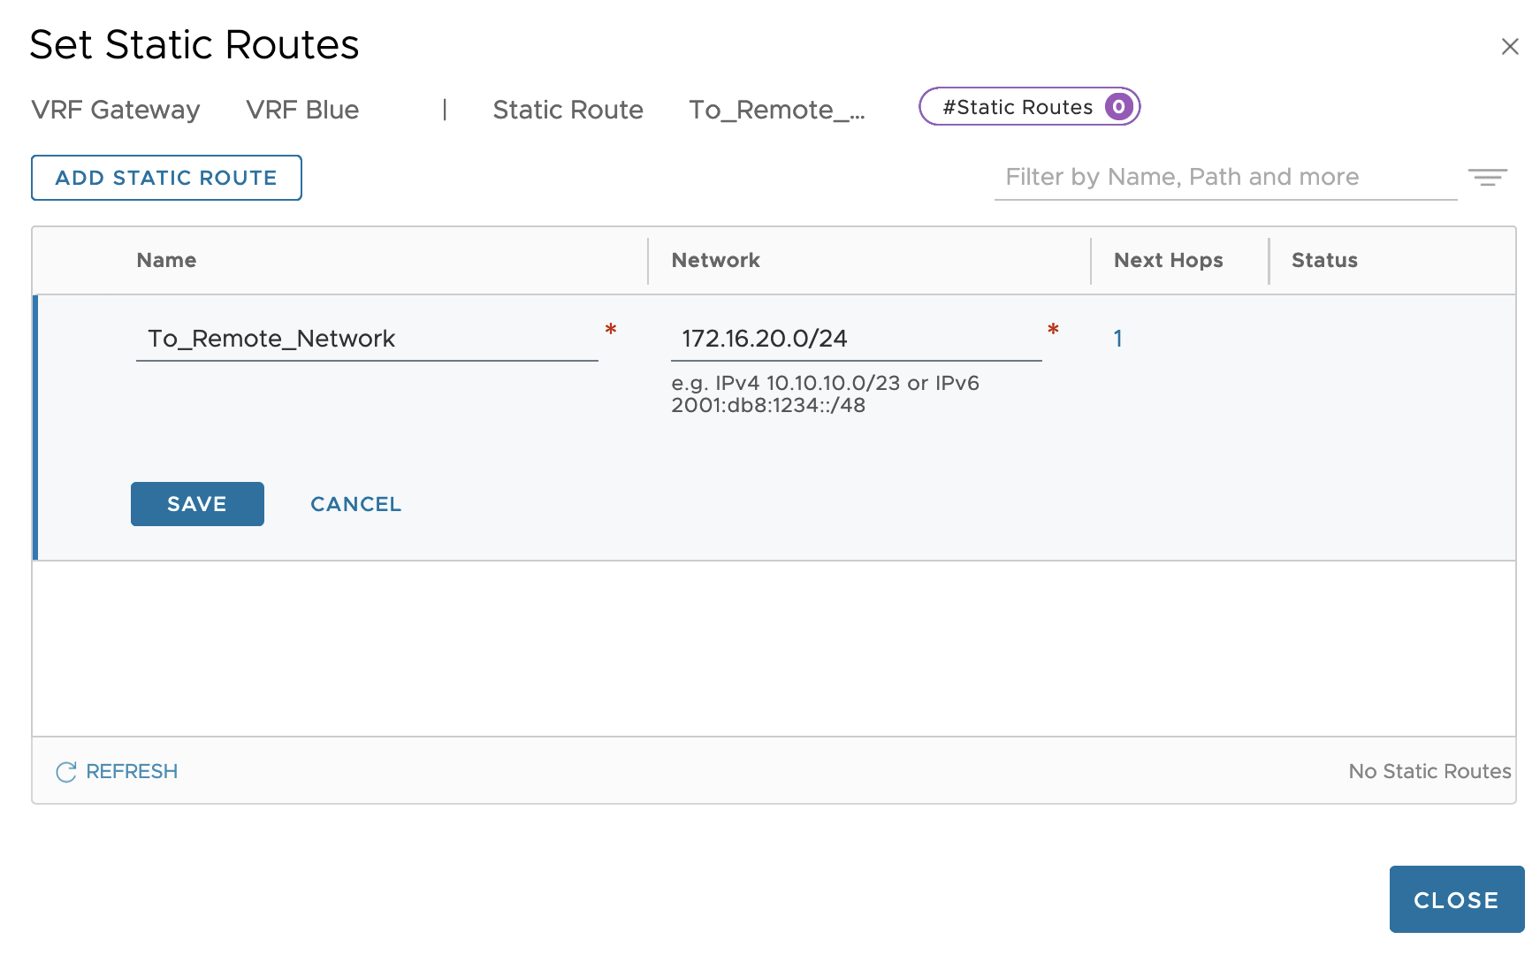Click the Network column header

pyautogui.click(x=715, y=261)
